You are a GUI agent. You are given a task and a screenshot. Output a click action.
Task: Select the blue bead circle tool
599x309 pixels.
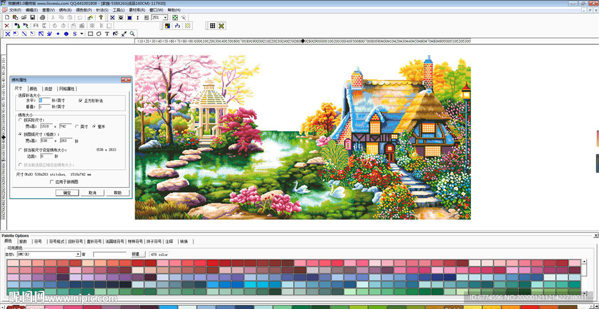66,34
